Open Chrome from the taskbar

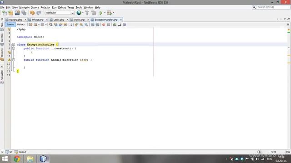[17, 159]
